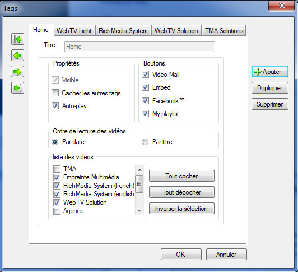Move tag to last position arrow icon
298x272 pixels.
(17, 88)
